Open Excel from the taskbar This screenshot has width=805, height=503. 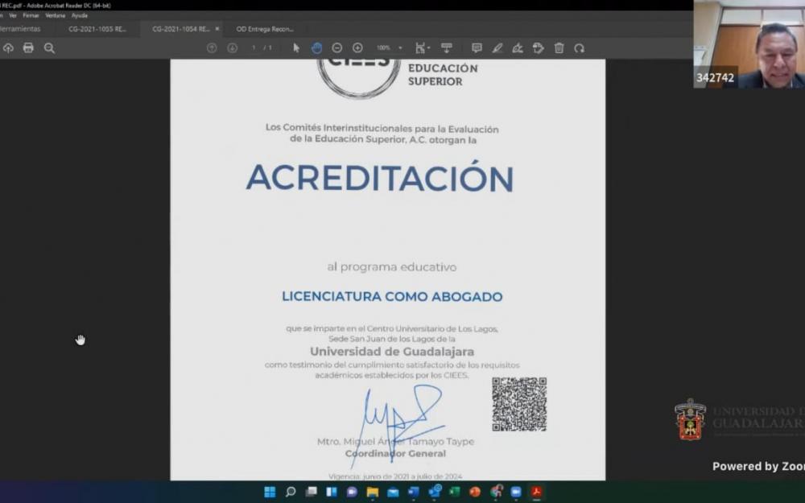pos(454,493)
